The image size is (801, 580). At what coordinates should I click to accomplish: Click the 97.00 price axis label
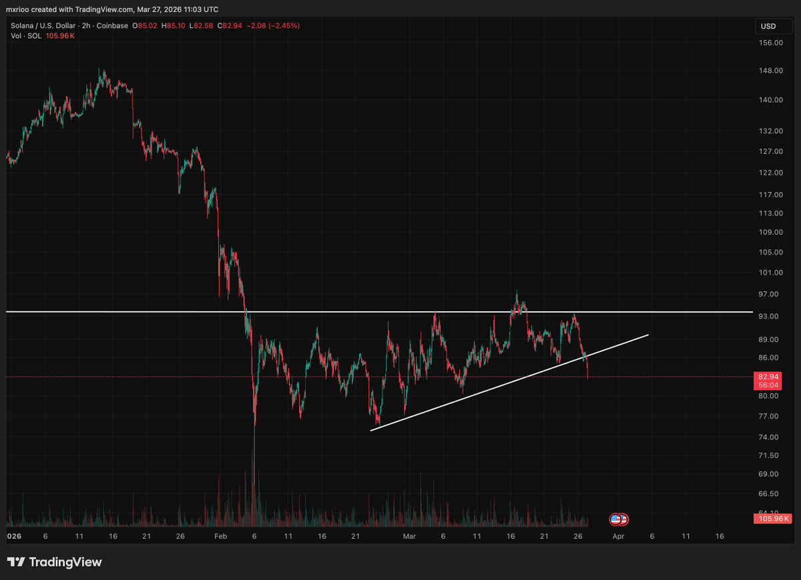point(769,294)
